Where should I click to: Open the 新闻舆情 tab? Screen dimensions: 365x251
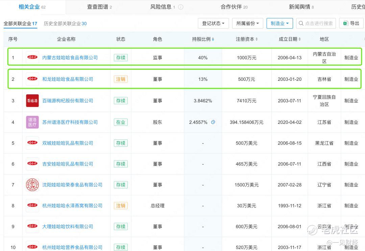point(301,7)
